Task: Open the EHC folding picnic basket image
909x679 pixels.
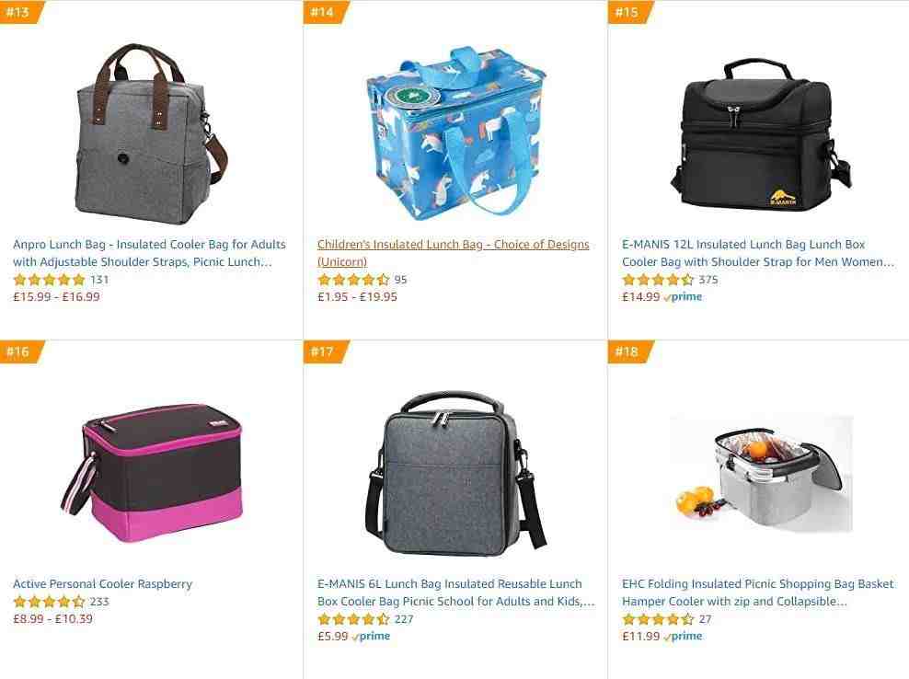Action: coord(761,473)
